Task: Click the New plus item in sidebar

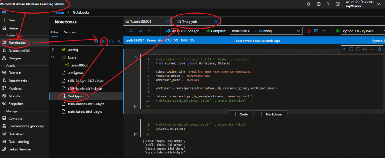Action: pyautogui.click(x=9, y=20)
